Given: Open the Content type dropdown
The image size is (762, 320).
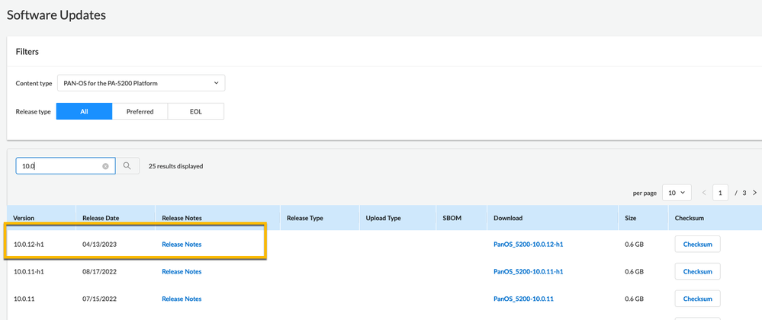Looking at the screenshot, I should point(141,83).
